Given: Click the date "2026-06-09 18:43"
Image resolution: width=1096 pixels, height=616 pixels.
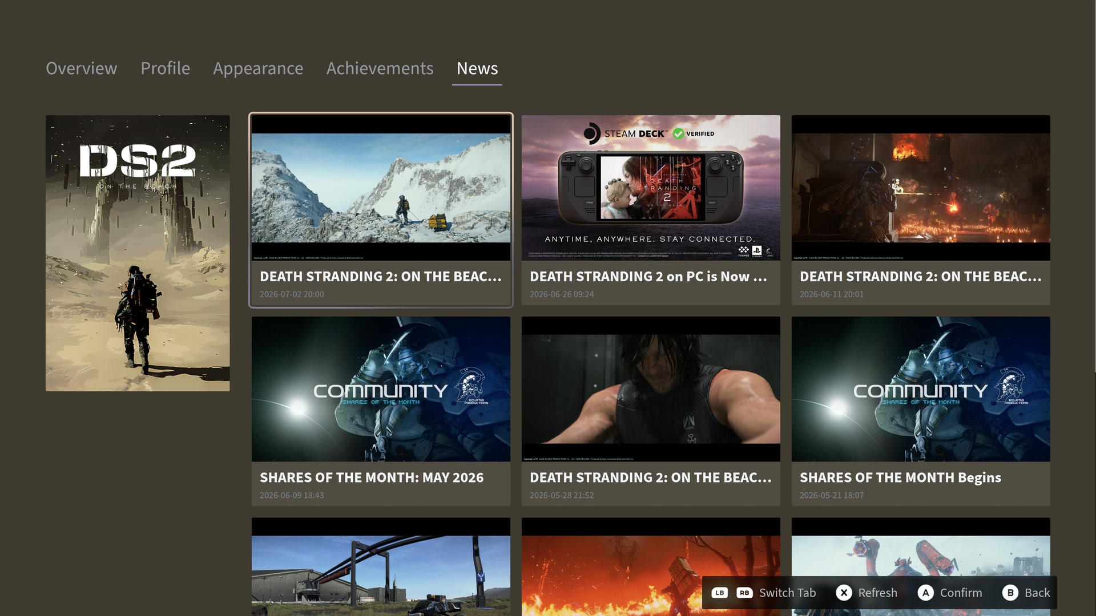Looking at the screenshot, I should [x=292, y=495].
